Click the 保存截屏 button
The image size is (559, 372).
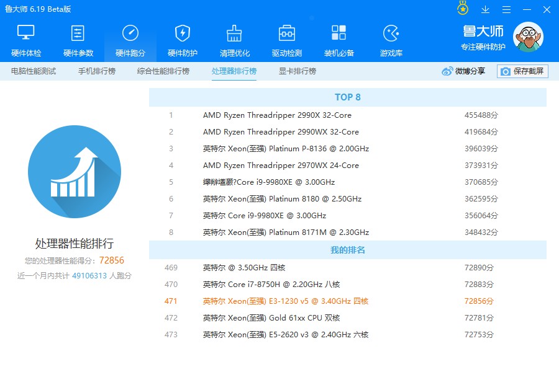522,71
